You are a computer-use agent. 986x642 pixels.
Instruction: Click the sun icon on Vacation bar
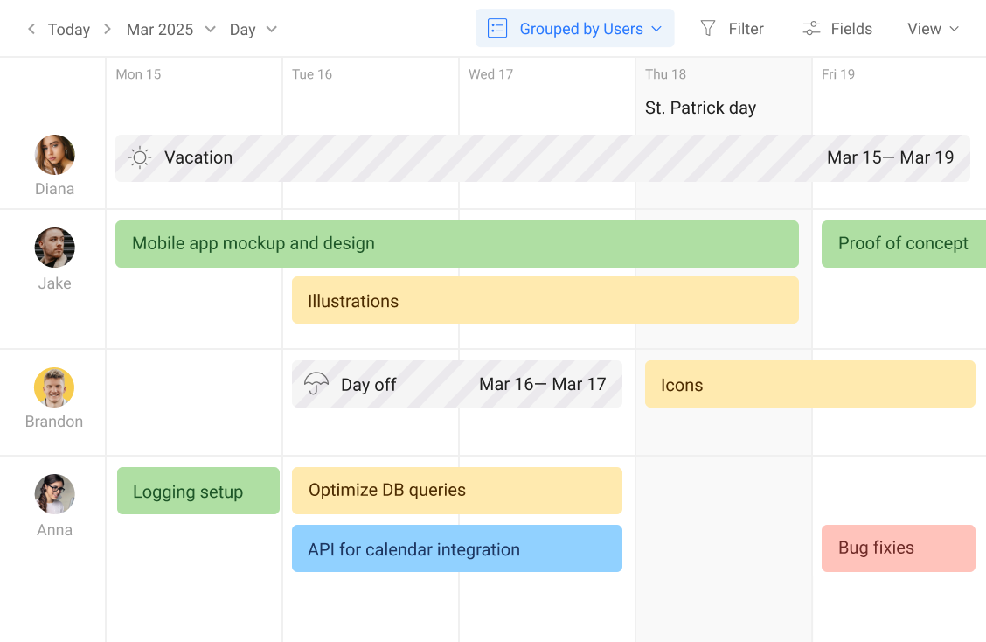[140, 157]
